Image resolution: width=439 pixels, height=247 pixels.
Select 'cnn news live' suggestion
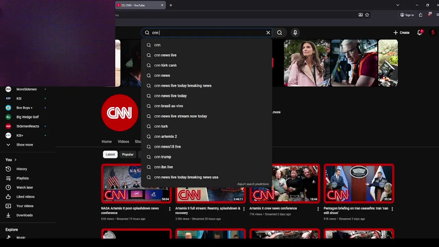pos(206,55)
